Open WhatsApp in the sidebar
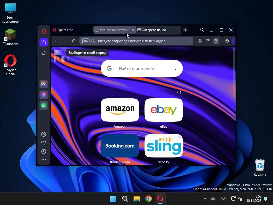 44,105
